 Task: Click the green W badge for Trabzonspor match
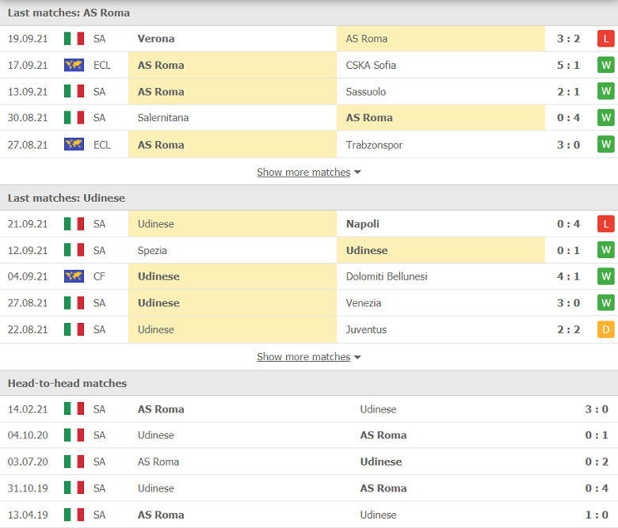[x=606, y=145]
